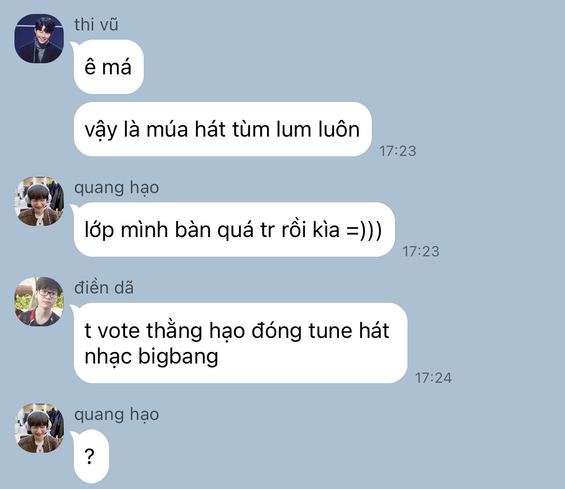Open thi vũ's profile avatar
Image resolution: width=565 pixels, height=489 pixels.
tap(39, 39)
